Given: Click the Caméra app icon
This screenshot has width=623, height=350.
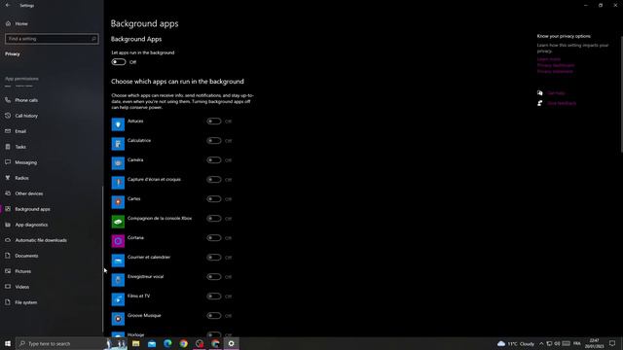Looking at the screenshot, I should (x=118, y=163).
